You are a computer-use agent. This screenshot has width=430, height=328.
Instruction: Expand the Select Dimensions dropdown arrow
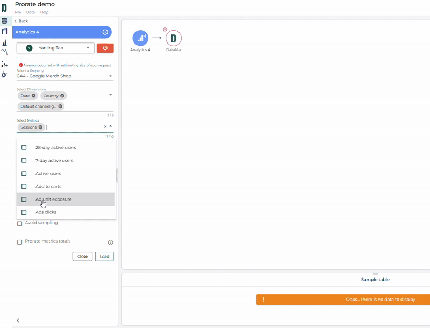click(x=110, y=95)
